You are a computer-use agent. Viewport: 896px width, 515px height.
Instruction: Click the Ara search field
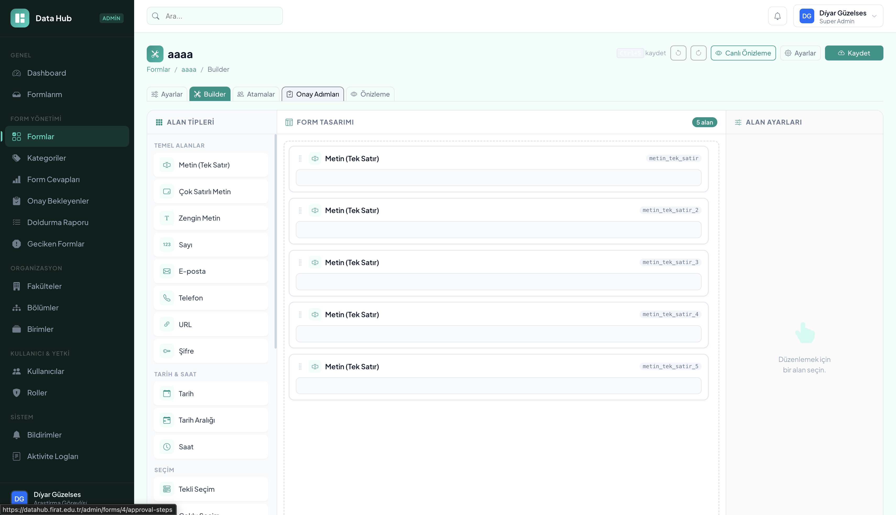pyautogui.click(x=215, y=16)
